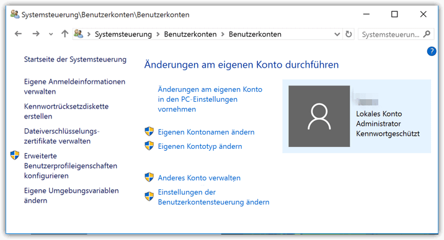Click shield icon beside Anderes Konto verwalten
444x240 pixels.
149,177
